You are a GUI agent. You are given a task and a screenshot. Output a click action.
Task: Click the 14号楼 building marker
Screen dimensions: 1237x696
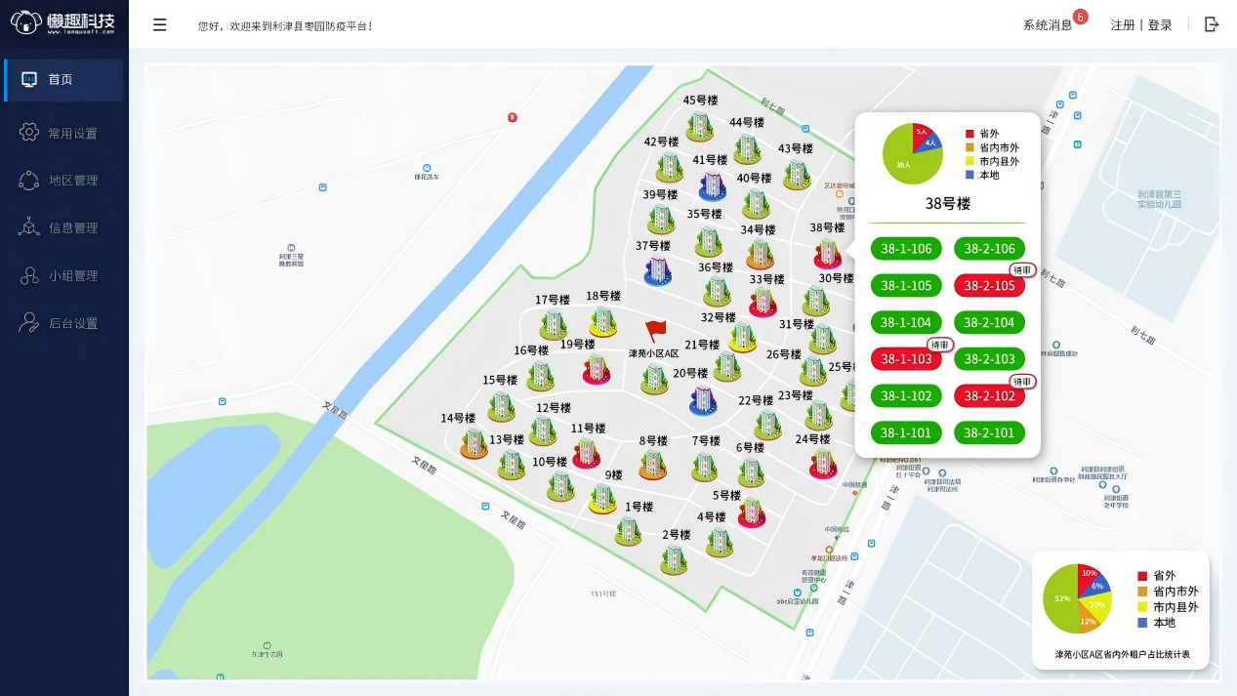[474, 443]
